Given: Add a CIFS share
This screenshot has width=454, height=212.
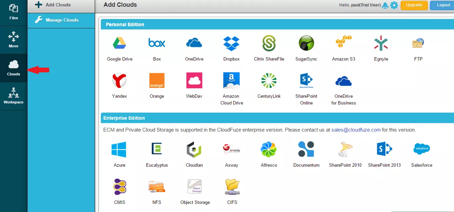Looking at the screenshot, I should [232, 187].
